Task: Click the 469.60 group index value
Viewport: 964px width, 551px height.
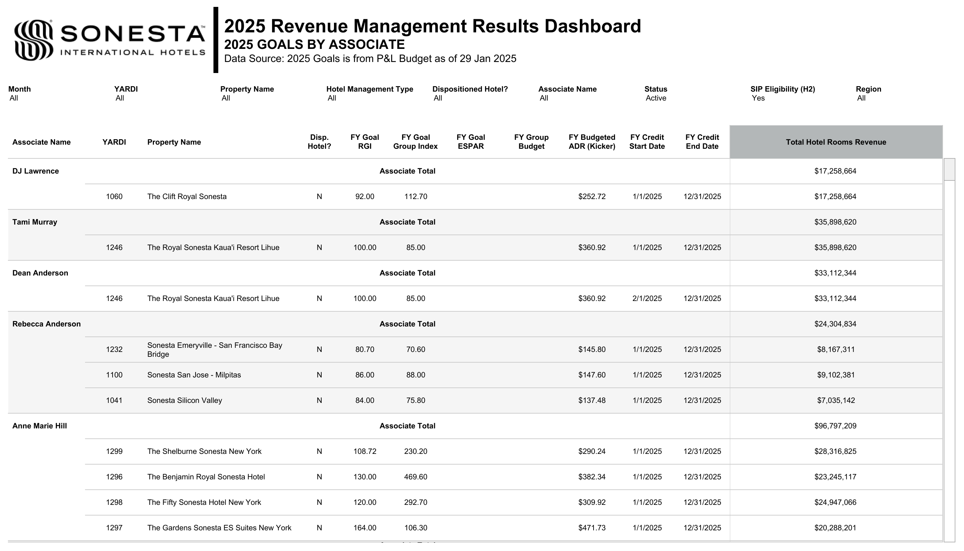Action: [416, 477]
